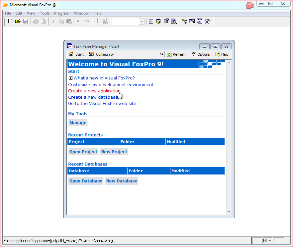Refresh the task pane
Screen dimensions: 293x247
[x=176, y=54]
